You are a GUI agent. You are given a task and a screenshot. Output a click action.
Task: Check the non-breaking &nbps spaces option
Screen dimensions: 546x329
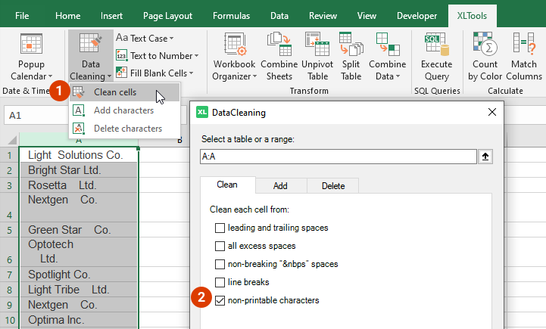220,264
